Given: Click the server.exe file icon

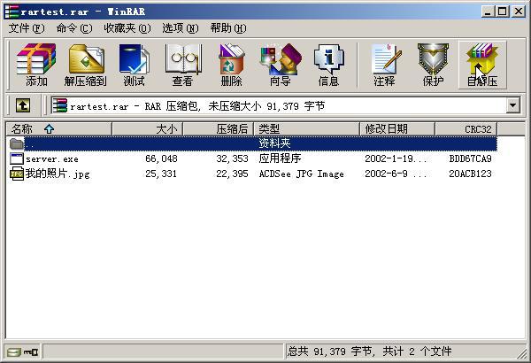Looking at the screenshot, I should pyautogui.click(x=17, y=158).
